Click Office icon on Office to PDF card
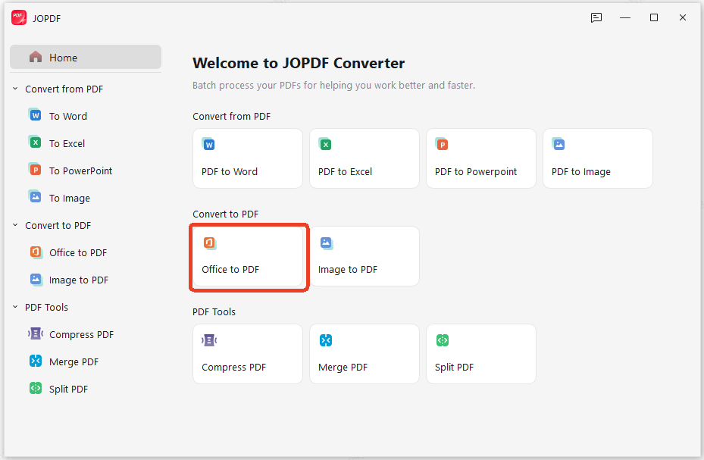Image resolution: width=704 pixels, height=460 pixels. (x=210, y=243)
